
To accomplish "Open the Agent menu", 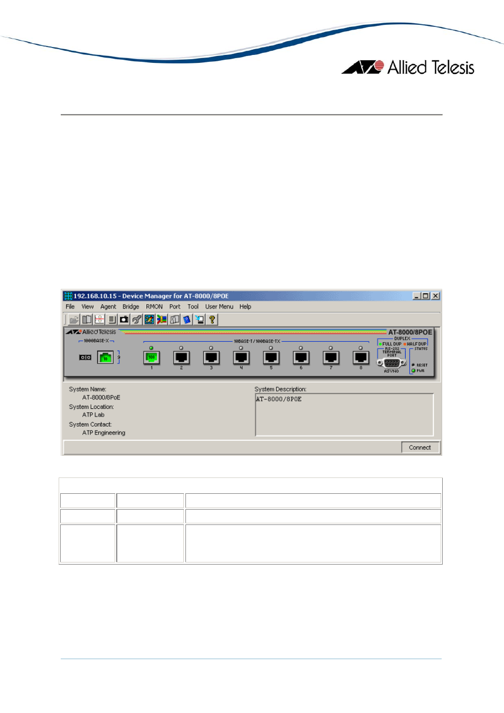I will click(108, 306).
